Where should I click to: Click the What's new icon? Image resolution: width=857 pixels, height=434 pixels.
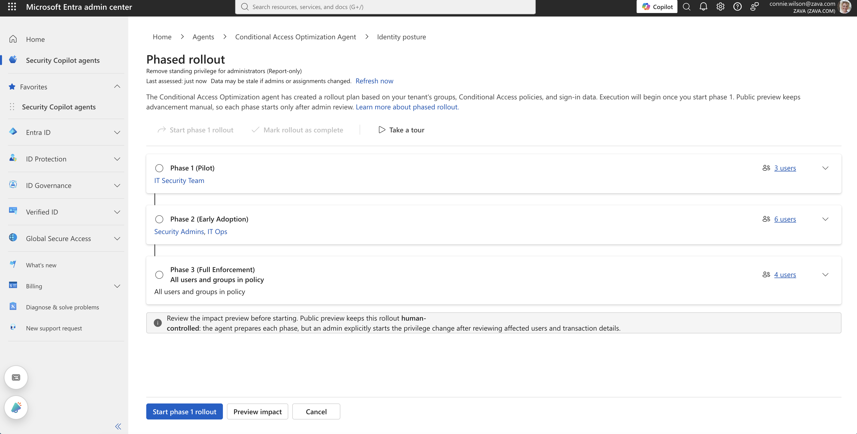point(13,264)
